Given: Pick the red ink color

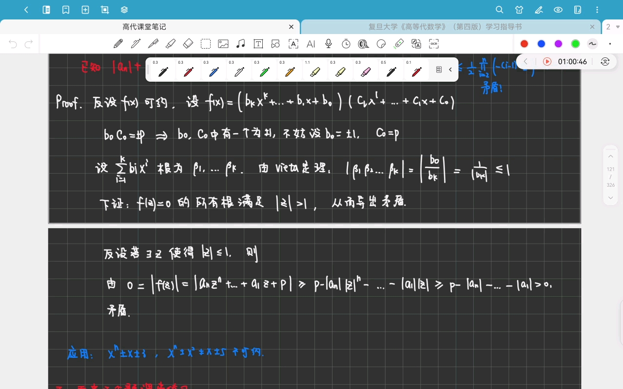Looking at the screenshot, I should [x=524, y=44].
